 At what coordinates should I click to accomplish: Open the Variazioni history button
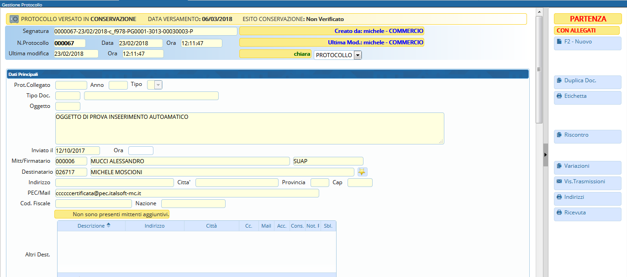pos(587,167)
